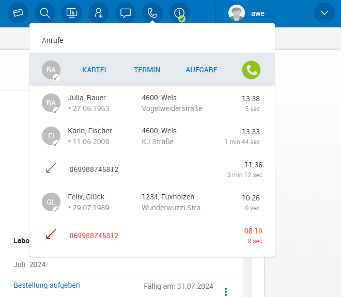Create AUFGABE for active caller
The image size is (341, 297).
pyautogui.click(x=202, y=70)
